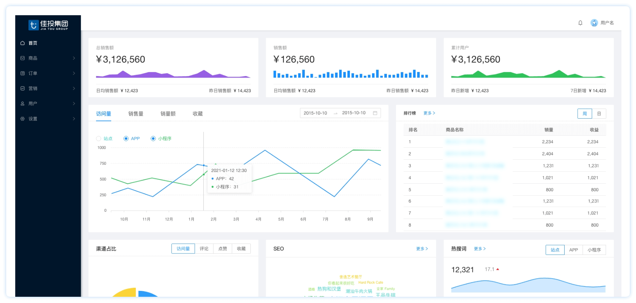
Task: Toggle the APP radio button
Action: [x=126, y=139]
